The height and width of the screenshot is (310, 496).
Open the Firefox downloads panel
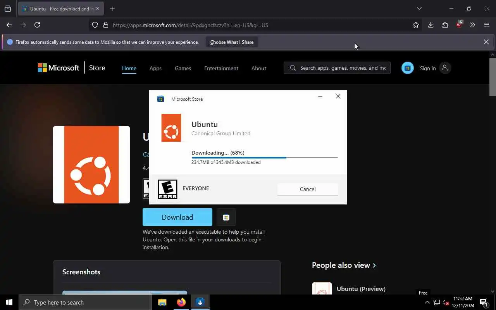pyautogui.click(x=431, y=25)
